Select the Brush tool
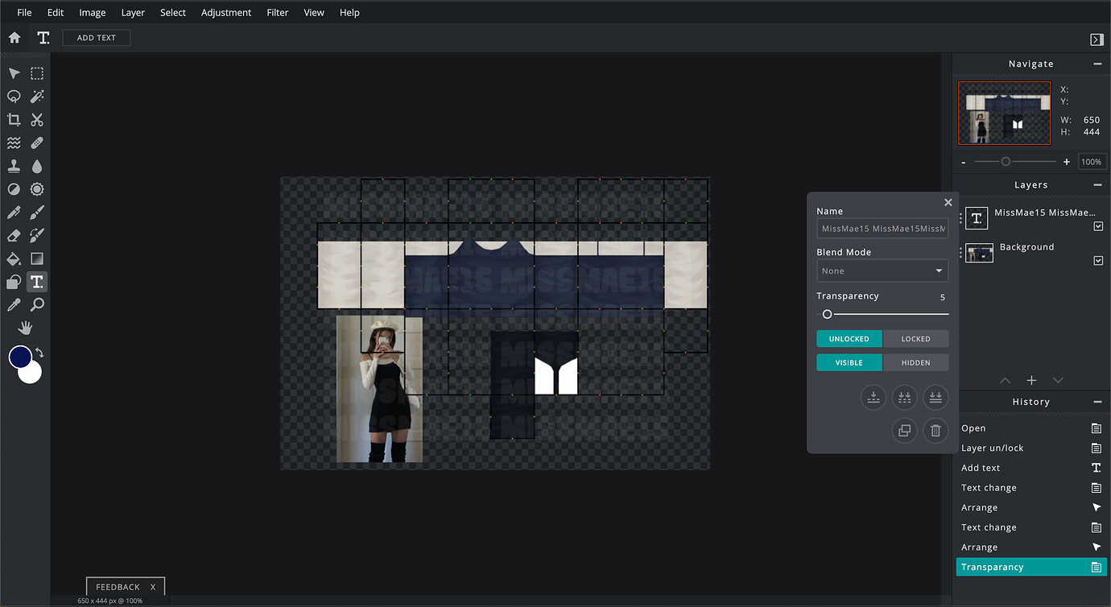Screen dimensions: 1111x607 click(x=36, y=212)
